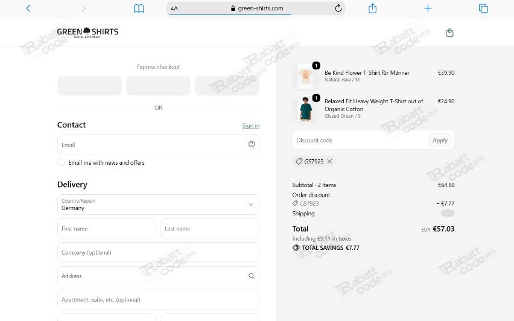Click the middle express checkout button
The width and height of the screenshot is (514, 321).
pyautogui.click(x=158, y=86)
